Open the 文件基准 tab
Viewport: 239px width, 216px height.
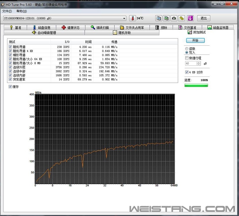[187, 28]
